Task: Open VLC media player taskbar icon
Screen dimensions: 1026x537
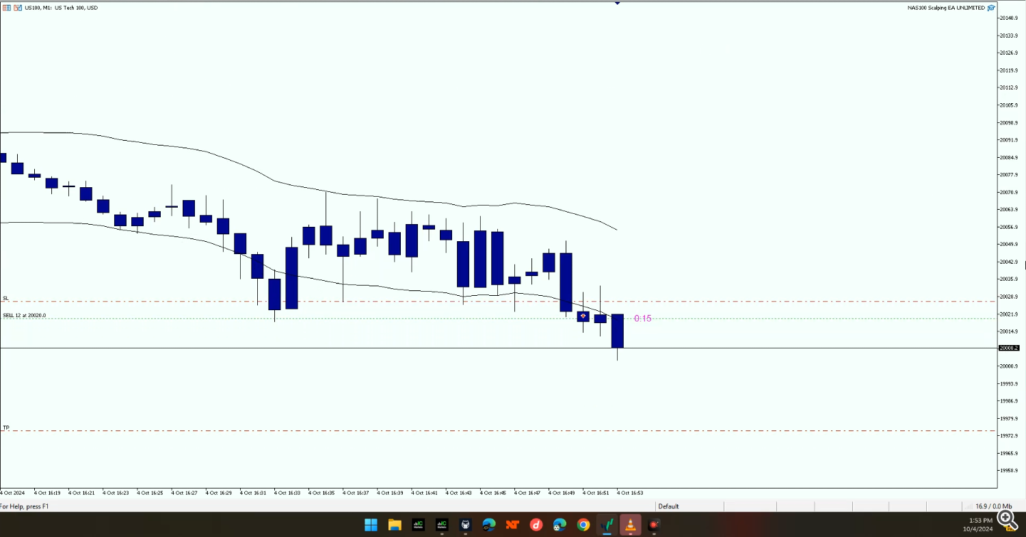Action: tap(630, 525)
